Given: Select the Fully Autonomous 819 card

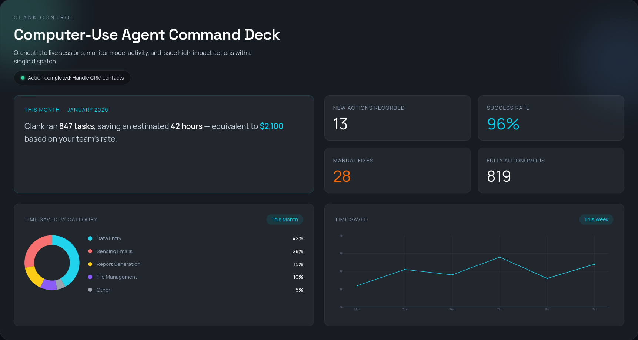Looking at the screenshot, I should (551, 171).
